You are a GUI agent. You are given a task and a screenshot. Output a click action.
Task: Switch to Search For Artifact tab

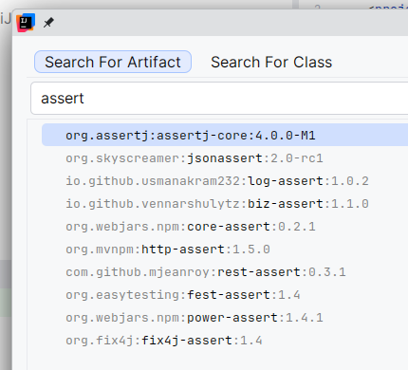(x=113, y=62)
